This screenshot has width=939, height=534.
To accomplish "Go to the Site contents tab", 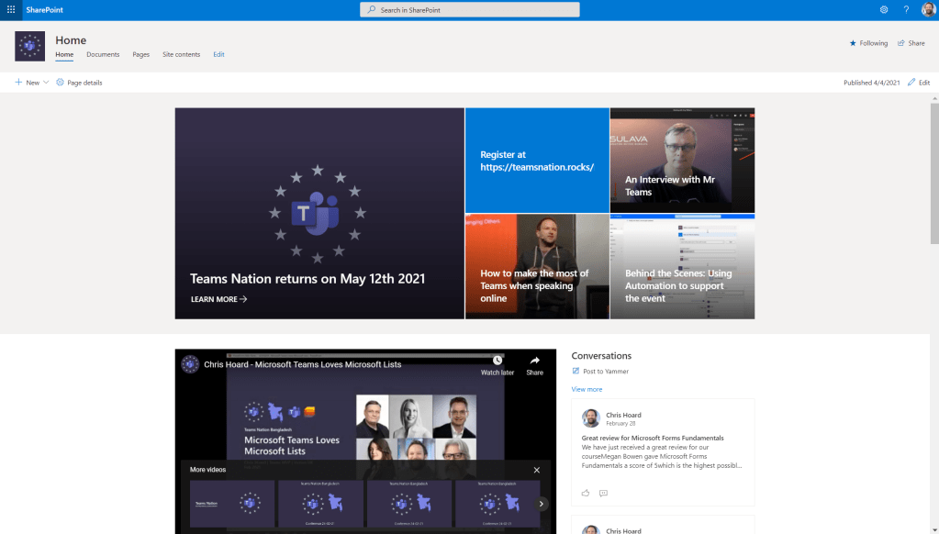I will [181, 54].
